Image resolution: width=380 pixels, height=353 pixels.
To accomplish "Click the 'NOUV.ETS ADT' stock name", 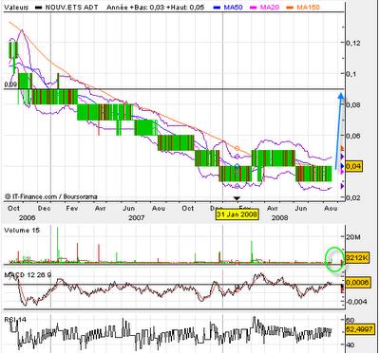I will [71, 8].
